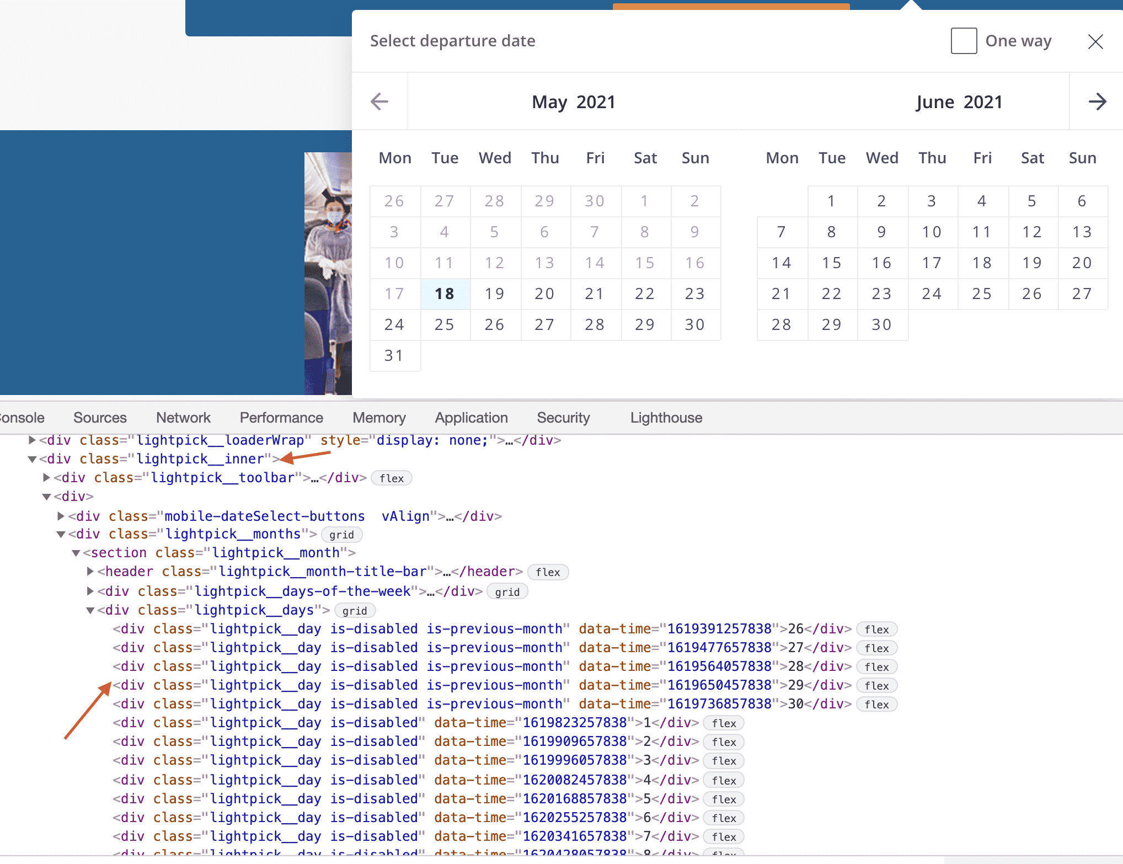Click the 'May 2021' month title
The width and height of the screenshot is (1123, 864).
point(574,102)
